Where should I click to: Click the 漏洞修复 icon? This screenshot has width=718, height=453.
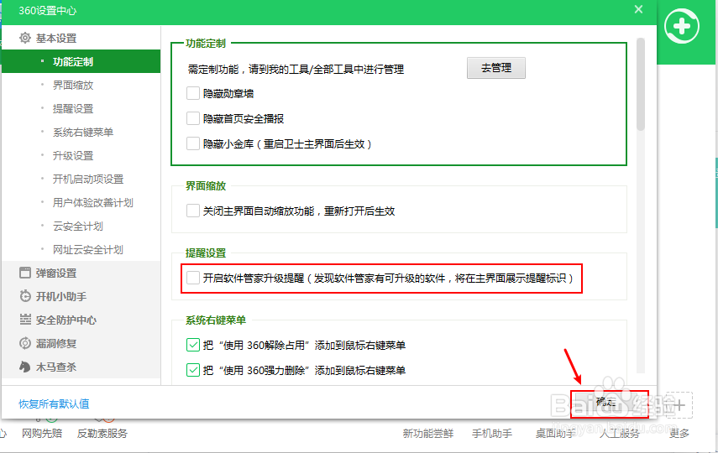click(25, 343)
